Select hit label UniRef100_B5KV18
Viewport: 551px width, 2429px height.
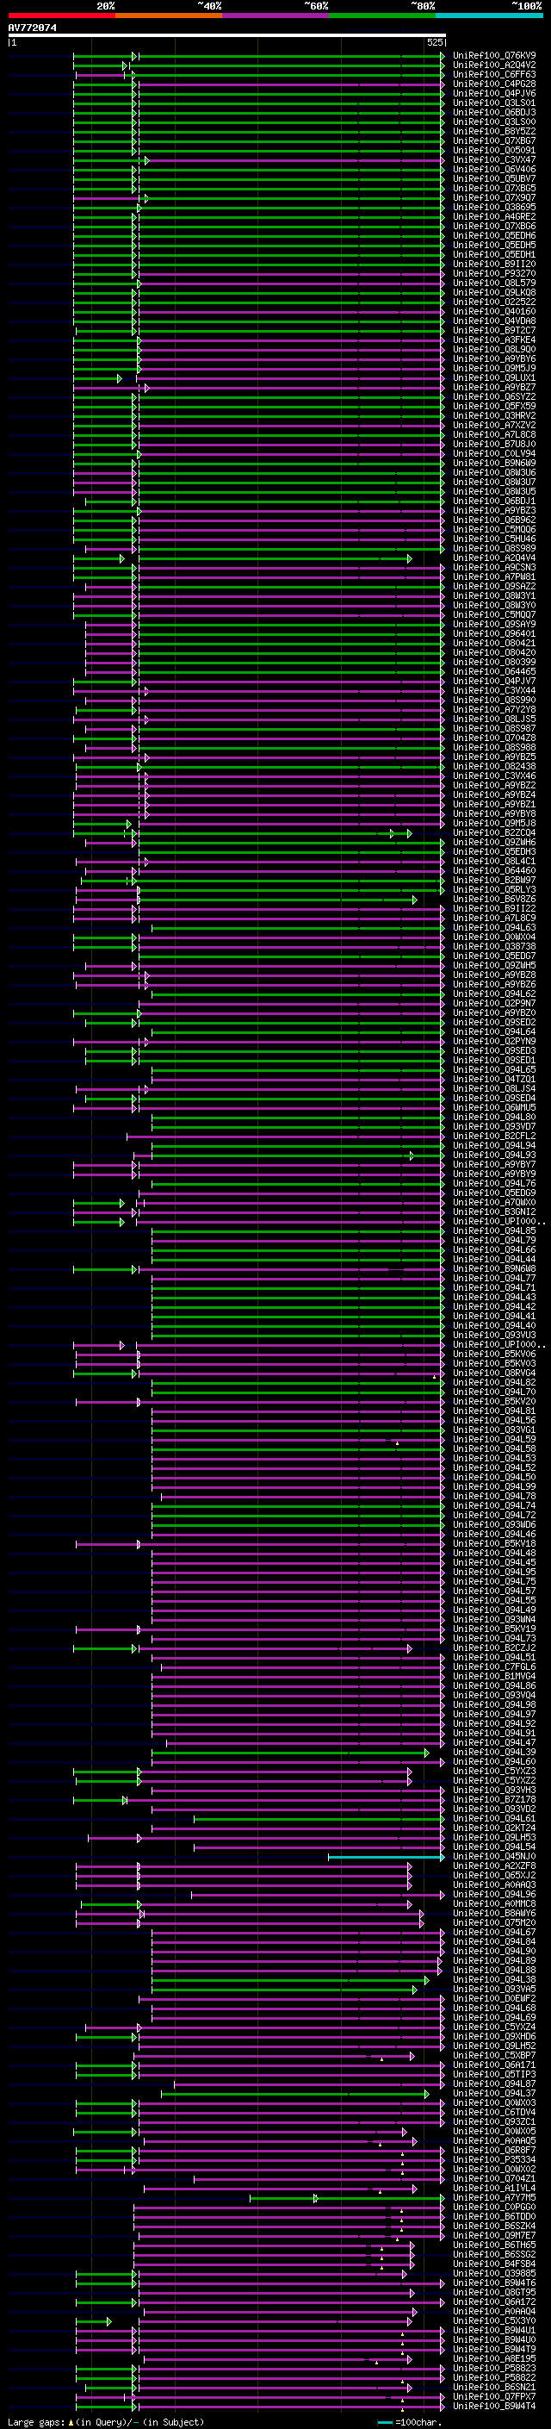(493, 1543)
